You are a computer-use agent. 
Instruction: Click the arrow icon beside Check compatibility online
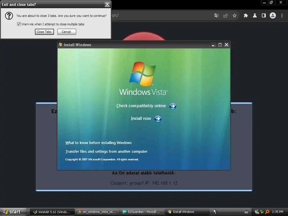(173, 106)
